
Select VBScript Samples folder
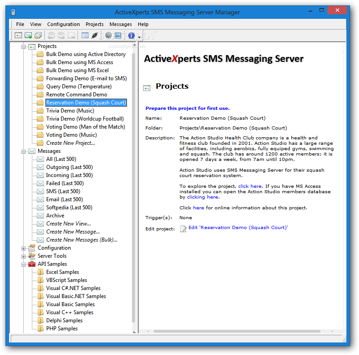point(66,280)
